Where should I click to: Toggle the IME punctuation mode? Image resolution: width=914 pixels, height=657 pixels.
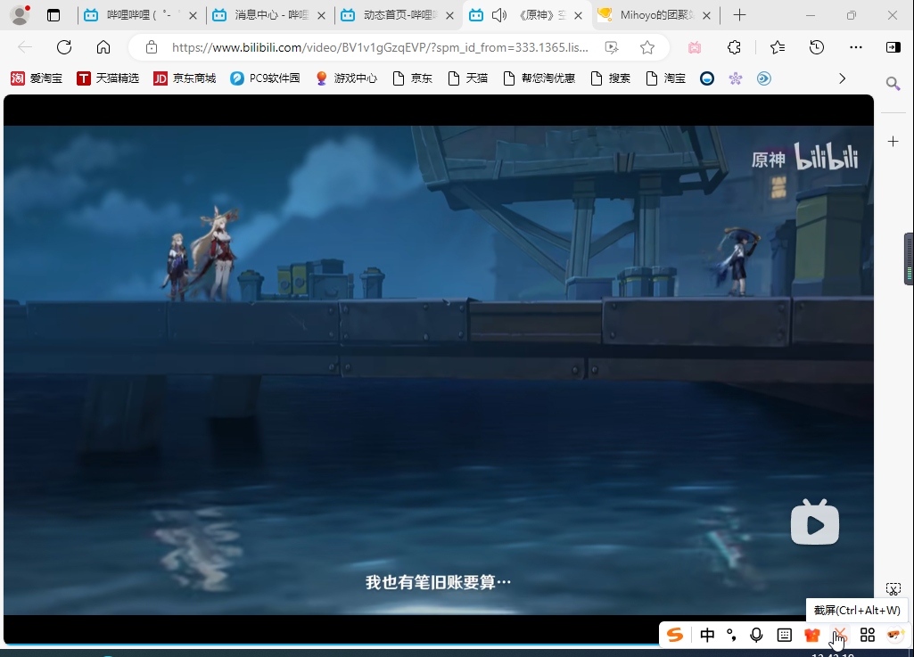click(x=731, y=635)
